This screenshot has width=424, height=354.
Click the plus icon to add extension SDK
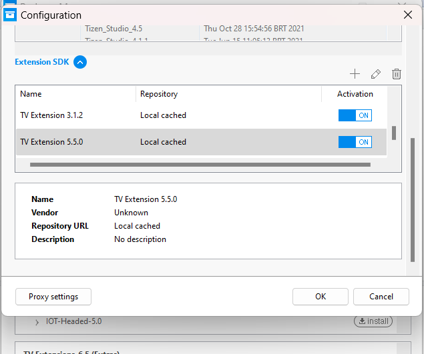coord(355,74)
